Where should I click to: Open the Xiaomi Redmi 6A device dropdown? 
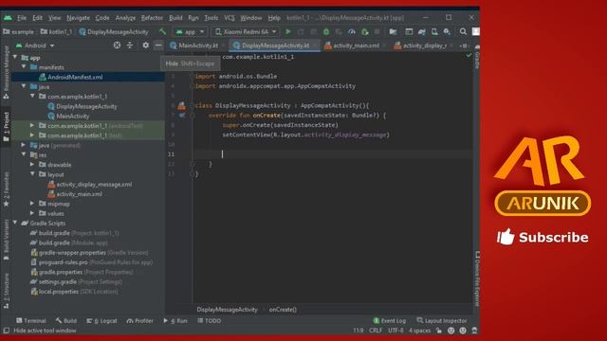[x=246, y=31]
